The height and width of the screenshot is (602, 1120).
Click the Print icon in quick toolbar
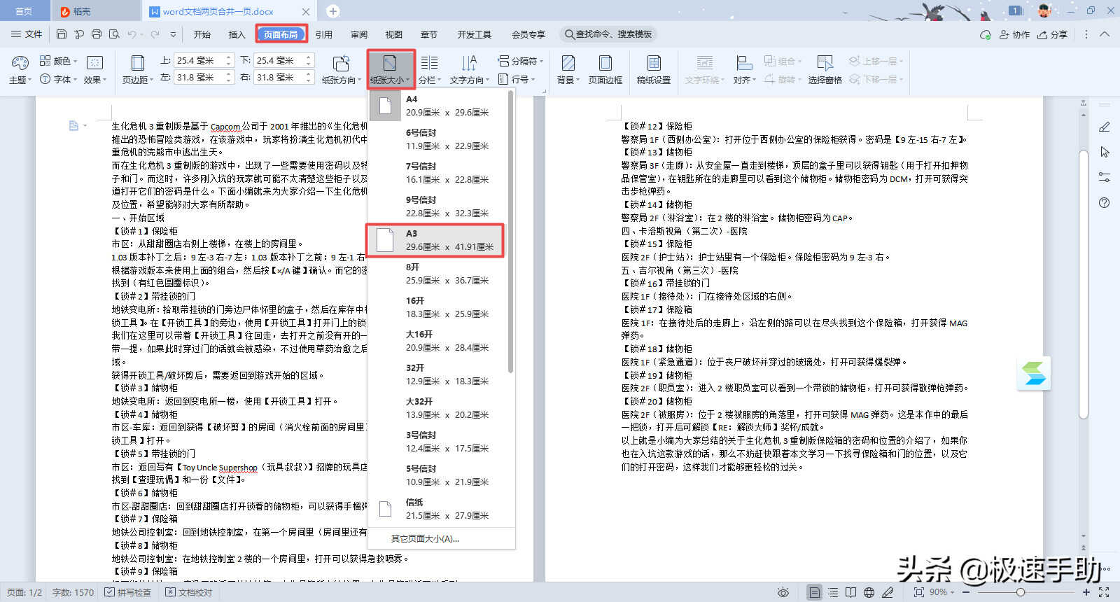pos(97,34)
